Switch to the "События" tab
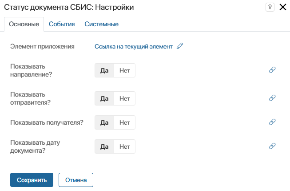 [62, 24]
